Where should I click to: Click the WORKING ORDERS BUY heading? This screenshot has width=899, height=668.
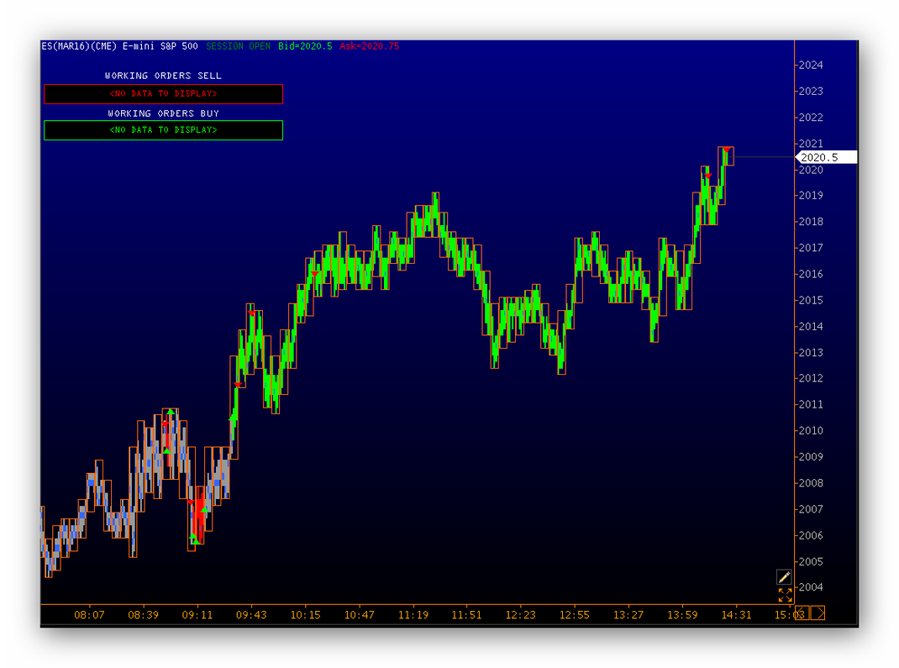163,113
